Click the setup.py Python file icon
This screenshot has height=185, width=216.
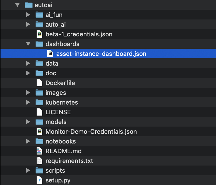coord(39,180)
